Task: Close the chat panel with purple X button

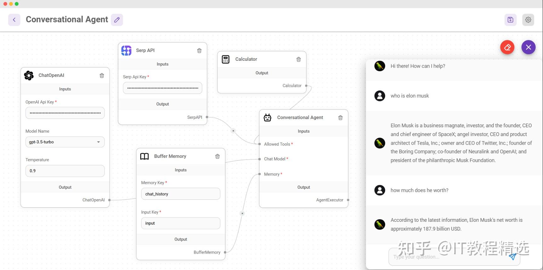Action: pyautogui.click(x=528, y=47)
